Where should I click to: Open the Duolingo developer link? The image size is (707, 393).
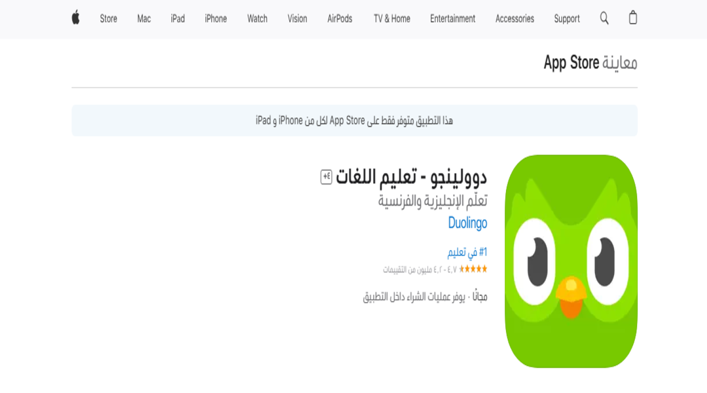(467, 223)
